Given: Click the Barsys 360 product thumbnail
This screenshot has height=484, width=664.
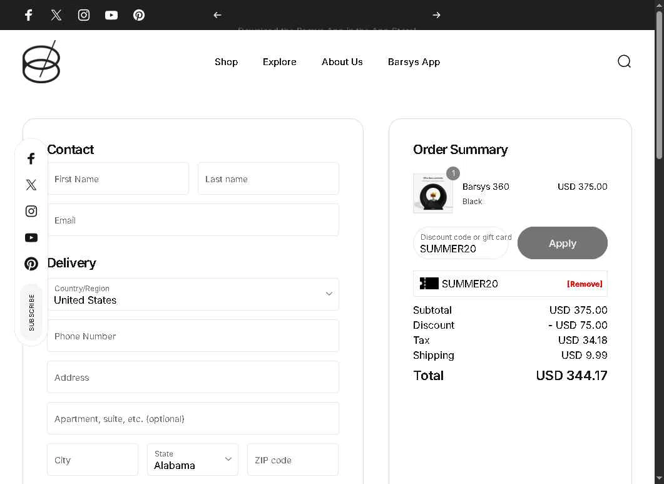Looking at the screenshot, I should [x=433, y=193].
